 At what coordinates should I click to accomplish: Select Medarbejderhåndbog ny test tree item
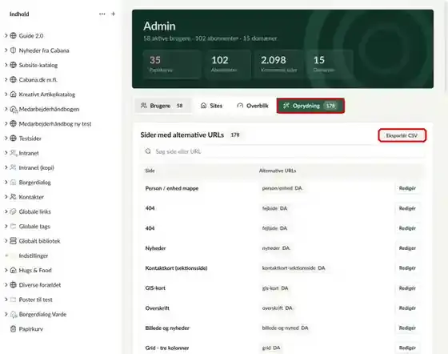[55, 123]
